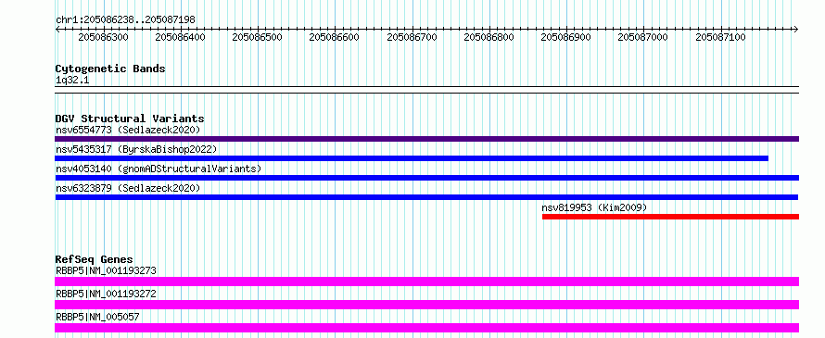The image size is (825, 338).
Task: Select the dark purple nsv6554773 variant bar
Action: click(x=426, y=139)
